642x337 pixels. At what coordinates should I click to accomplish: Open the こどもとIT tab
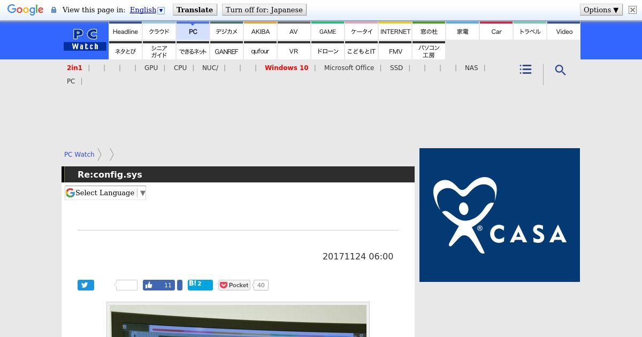click(361, 51)
